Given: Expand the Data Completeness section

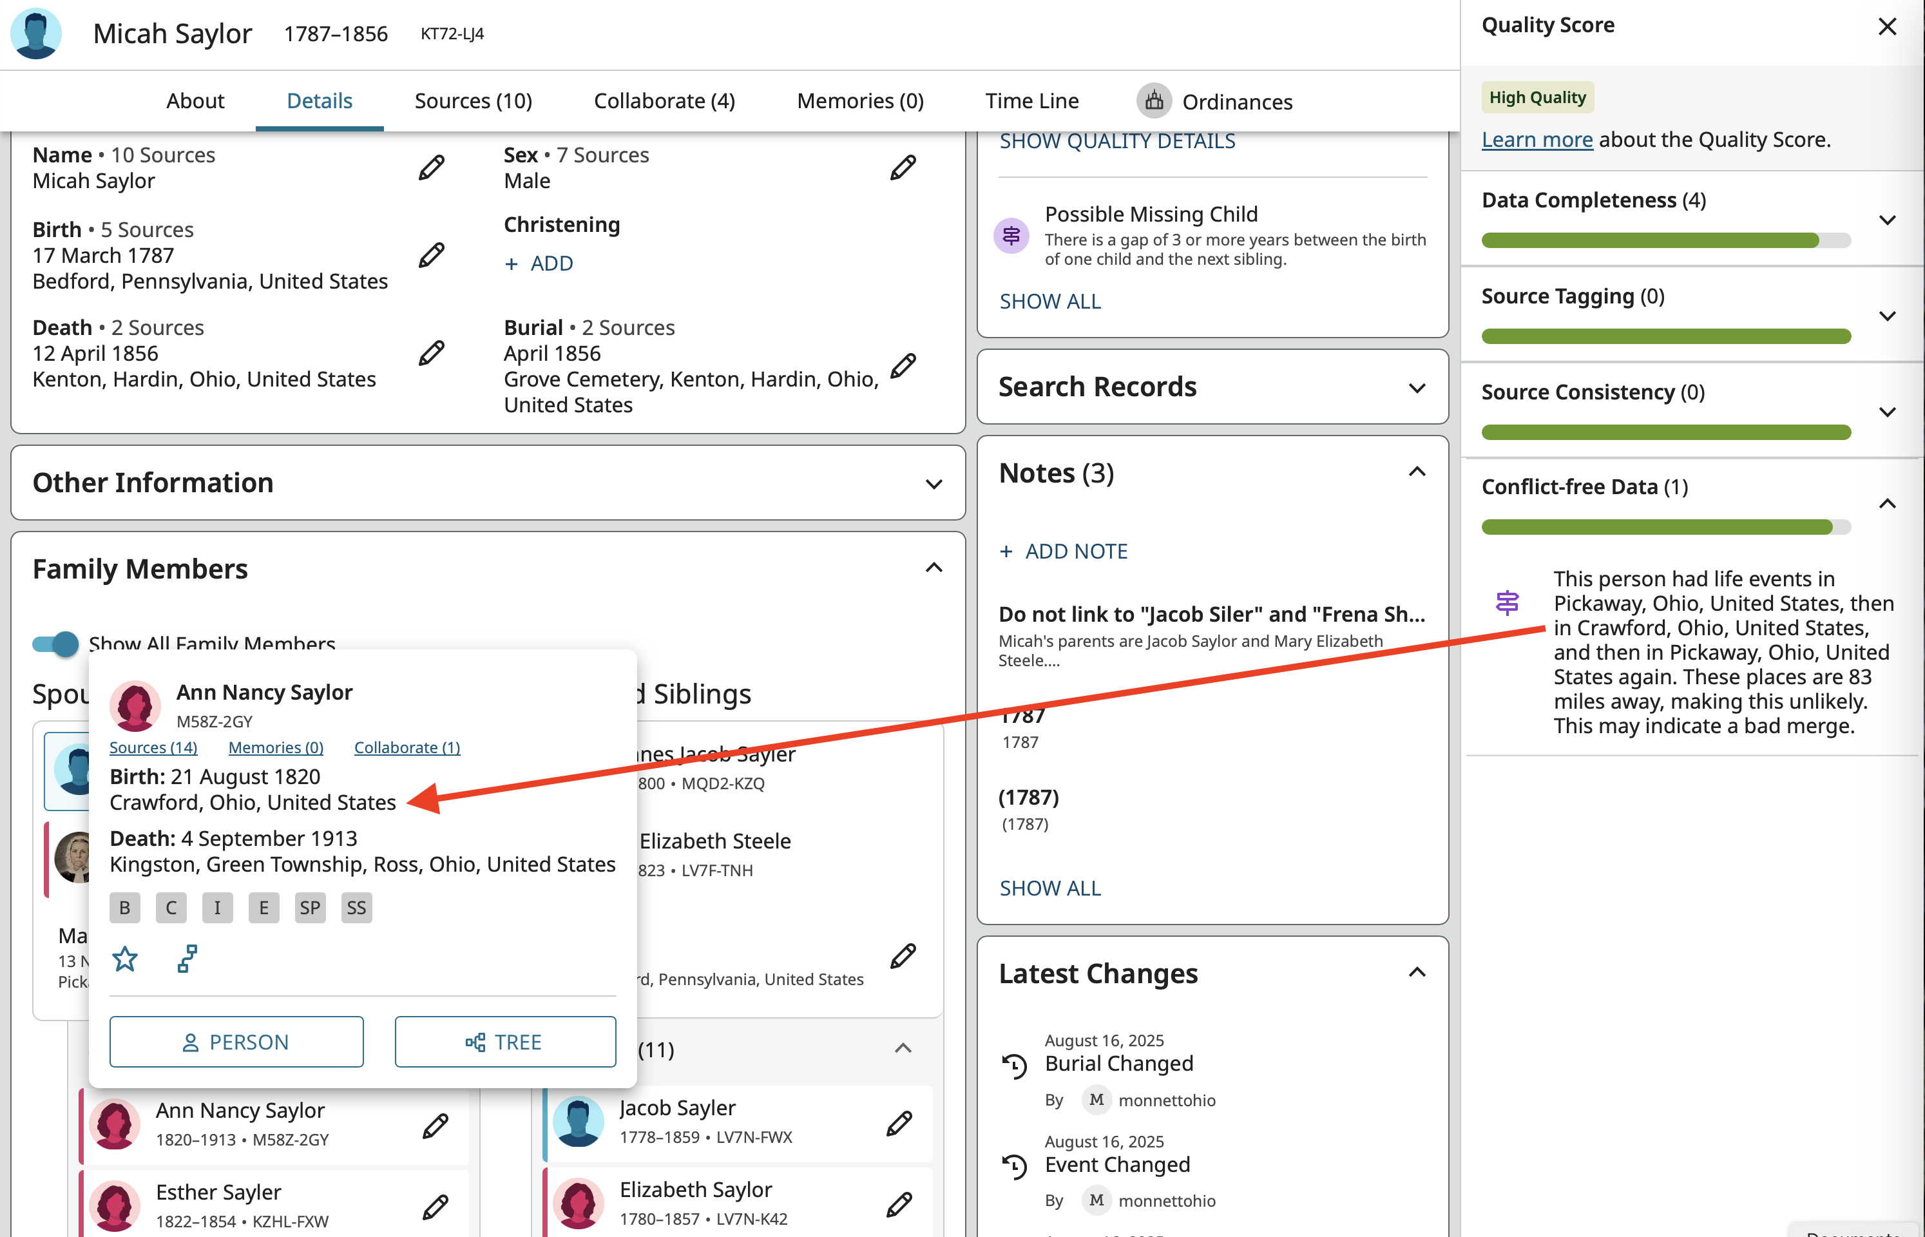Looking at the screenshot, I should 1886,220.
